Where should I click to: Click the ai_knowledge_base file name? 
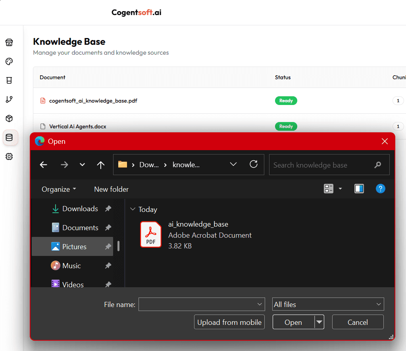[198, 224]
